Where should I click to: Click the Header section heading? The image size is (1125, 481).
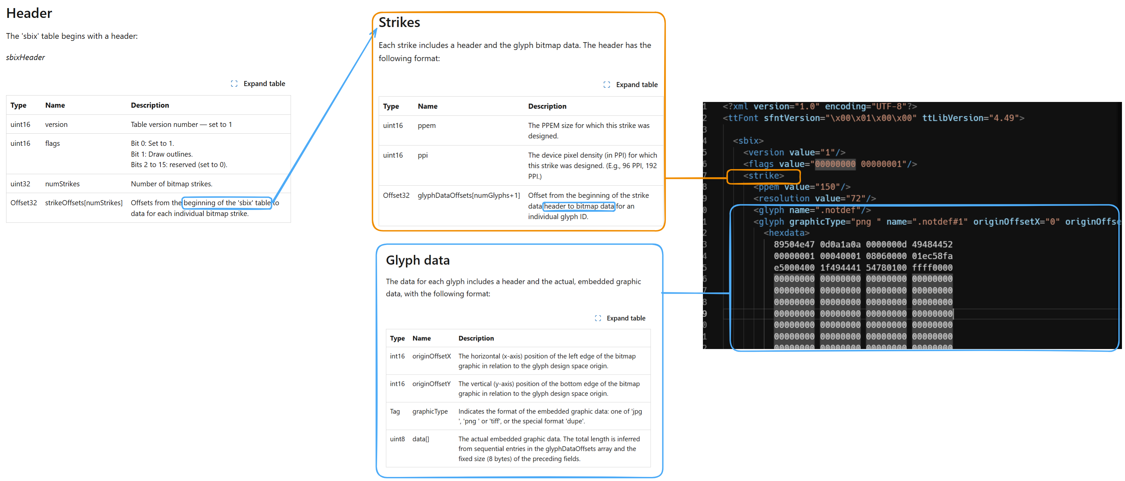29,13
